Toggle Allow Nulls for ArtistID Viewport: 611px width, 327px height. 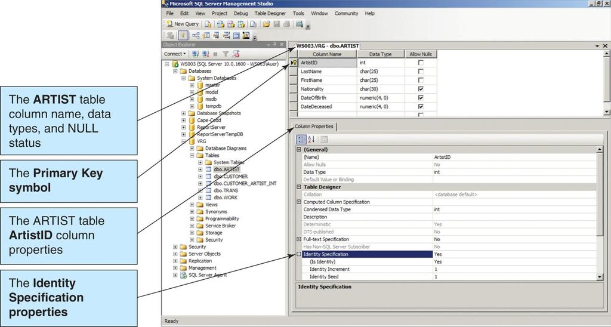tap(421, 63)
